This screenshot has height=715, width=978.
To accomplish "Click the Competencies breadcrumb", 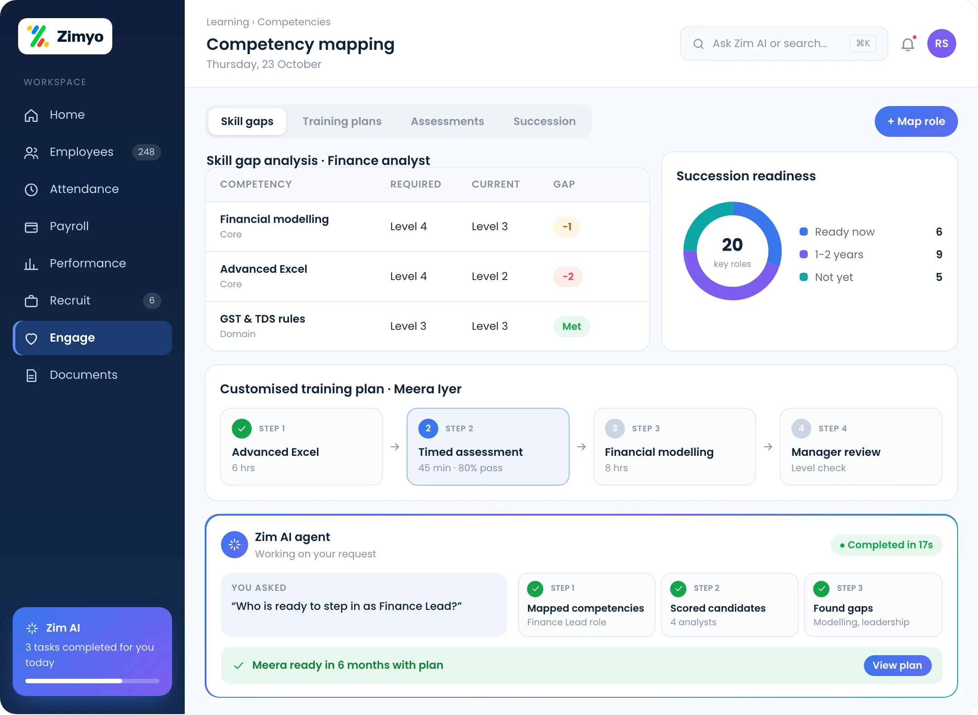I will click(x=294, y=22).
